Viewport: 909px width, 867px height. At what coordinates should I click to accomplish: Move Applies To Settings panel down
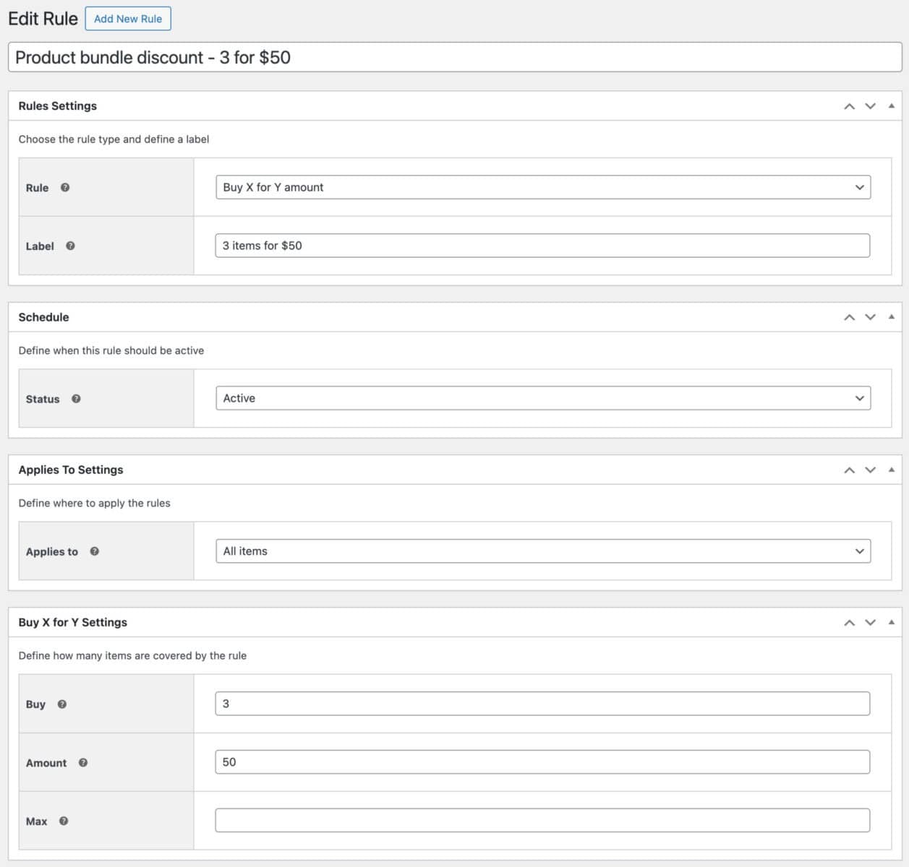tap(871, 470)
